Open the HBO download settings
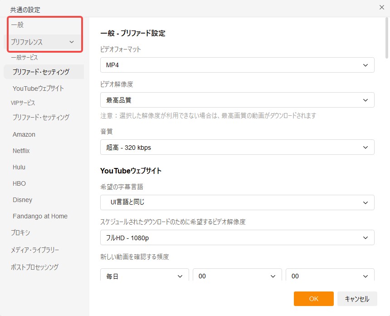This screenshot has height=316, width=390. (x=19, y=183)
